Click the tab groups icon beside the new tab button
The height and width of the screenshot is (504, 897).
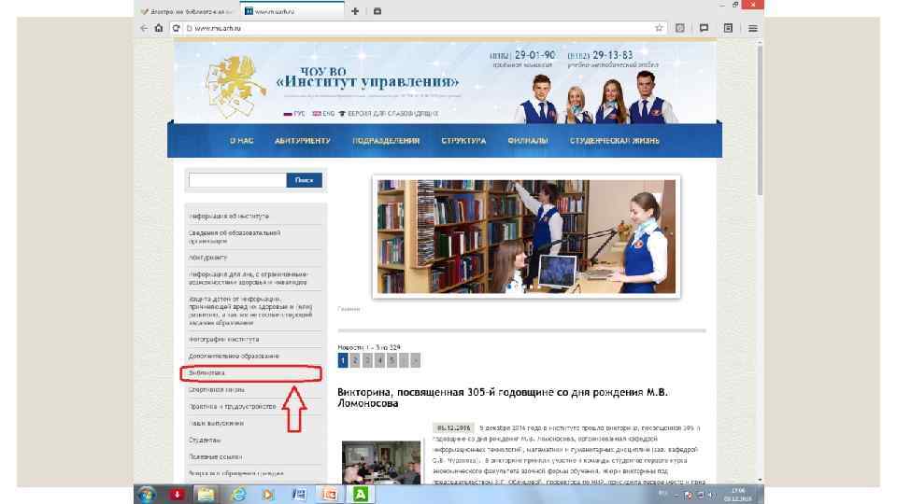tap(377, 11)
